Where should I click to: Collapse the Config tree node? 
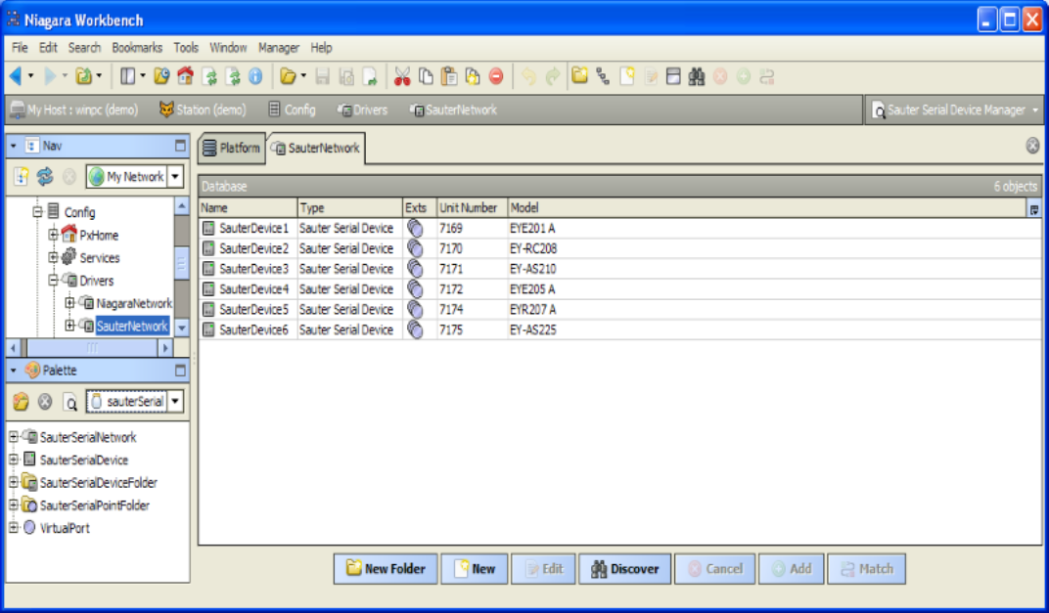click(x=38, y=212)
